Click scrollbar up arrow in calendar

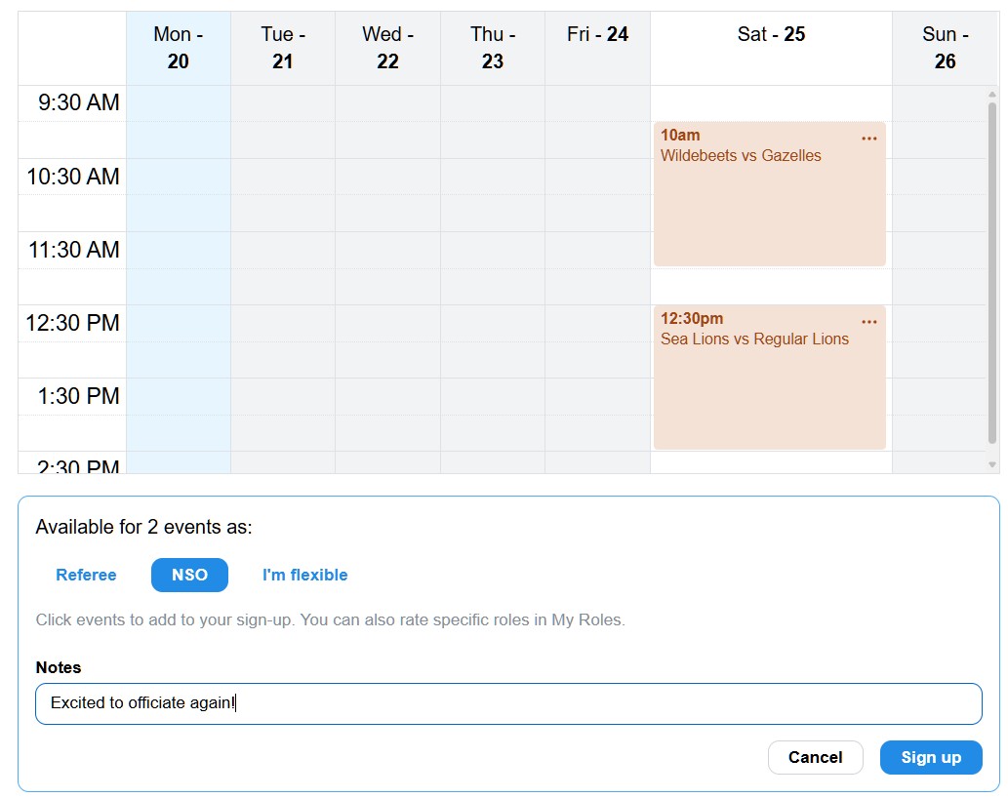[992, 95]
